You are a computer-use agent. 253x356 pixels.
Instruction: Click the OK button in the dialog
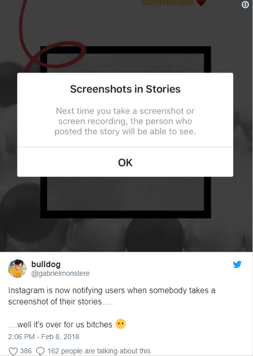click(x=125, y=162)
